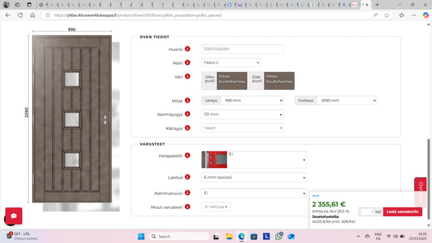Add page to favorites star icon

[x=387, y=15]
